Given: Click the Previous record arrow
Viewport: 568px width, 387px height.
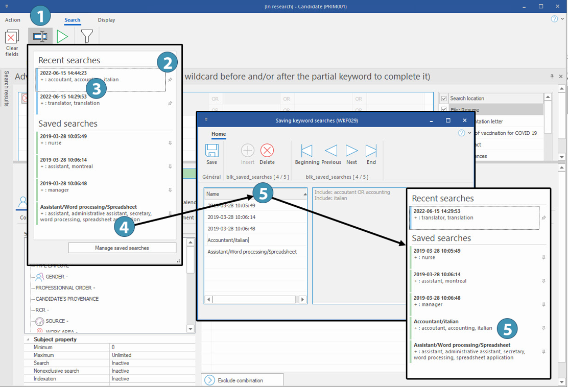Looking at the screenshot, I should tap(331, 151).
